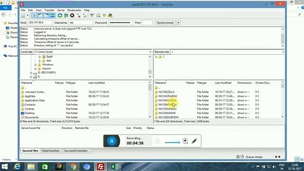This screenshot has height=171, width=304.
Task: Select the pencil annotation tool in recorder
Action: [x=194, y=141]
